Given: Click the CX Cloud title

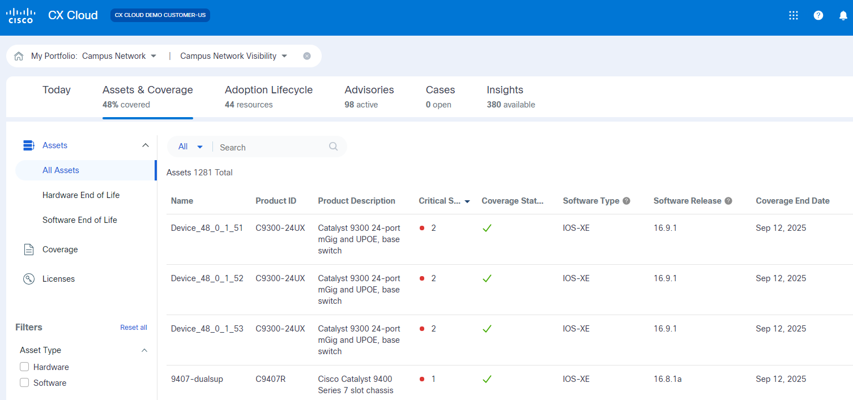Looking at the screenshot, I should (73, 15).
